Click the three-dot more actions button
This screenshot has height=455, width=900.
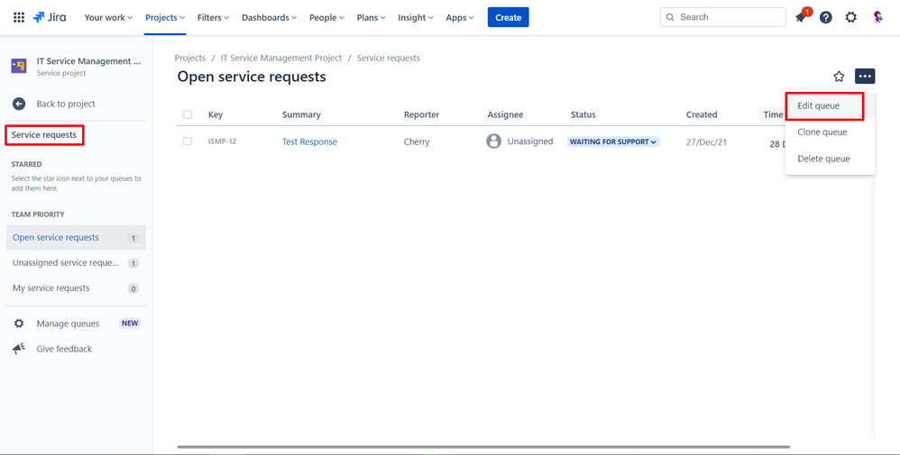coord(865,77)
